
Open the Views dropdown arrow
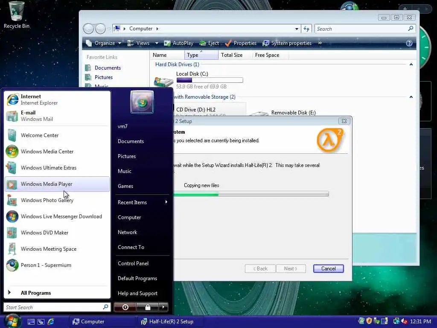click(x=157, y=43)
